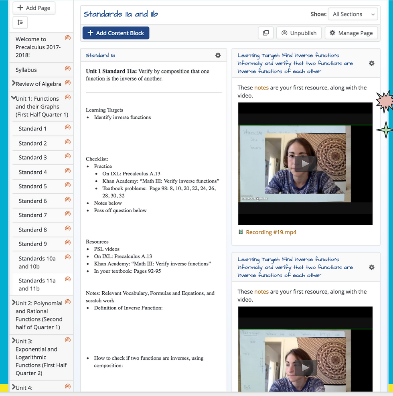The height and width of the screenshot is (396, 393).
Task: Open gear settings of first Learning Target block
Action: click(x=371, y=63)
